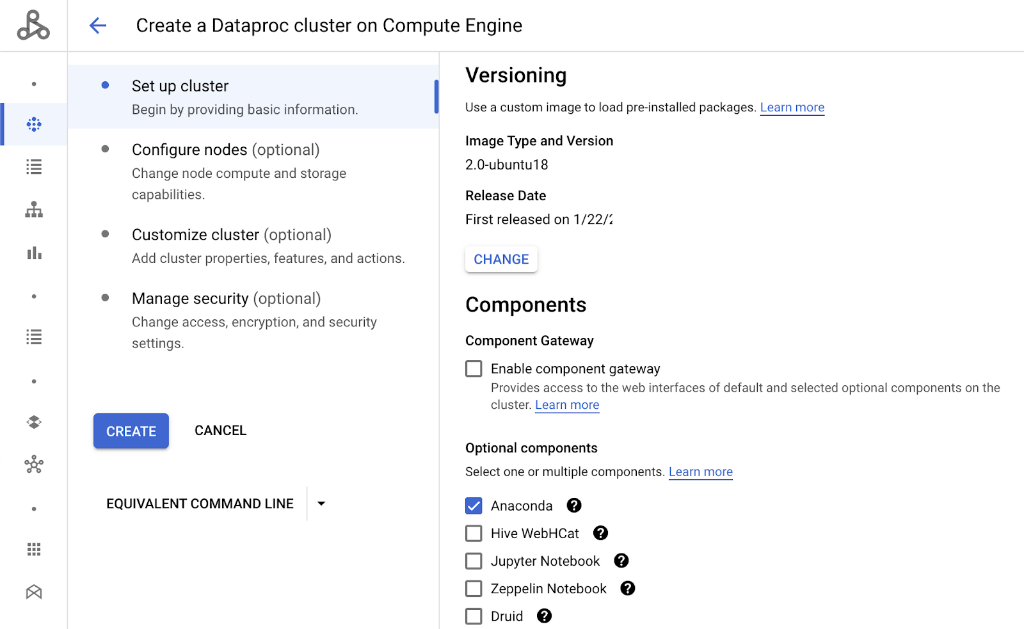1024x629 pixels.
Task: Open Clusters from the sidebar icon
Action: [x=34, y=124]
